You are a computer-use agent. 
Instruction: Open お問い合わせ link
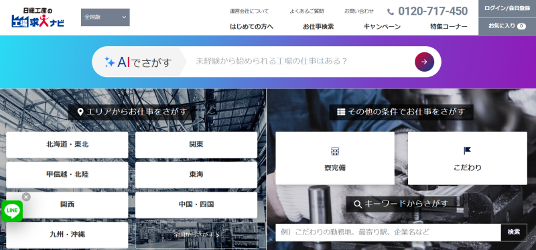(359, 11)
